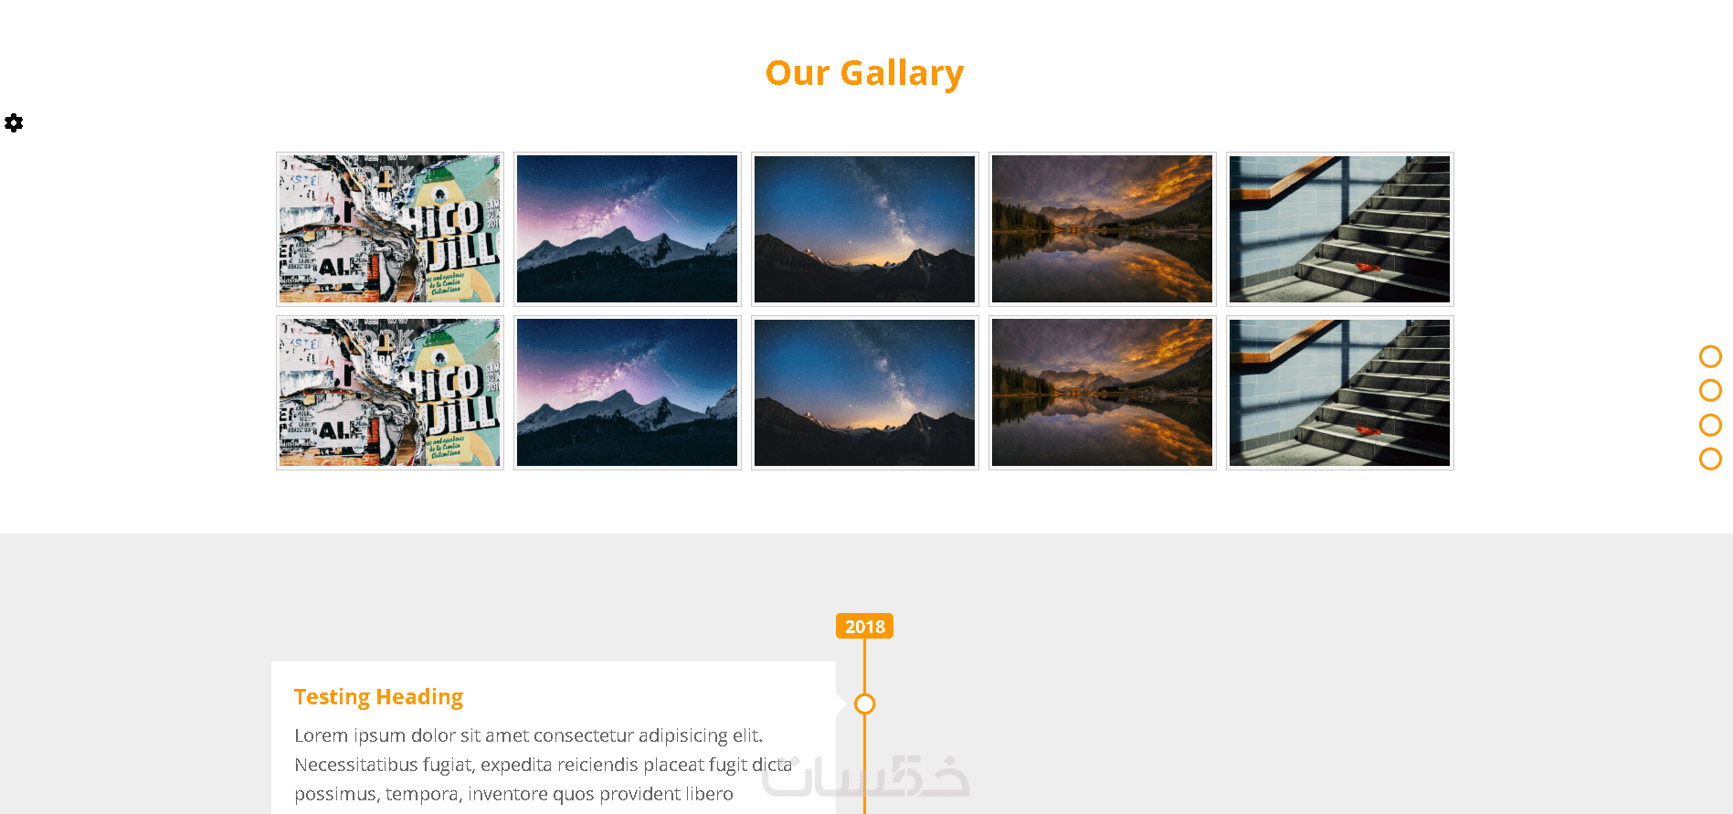
Task: Open top row purple milky way mountain image
Action: click(628, 228)
